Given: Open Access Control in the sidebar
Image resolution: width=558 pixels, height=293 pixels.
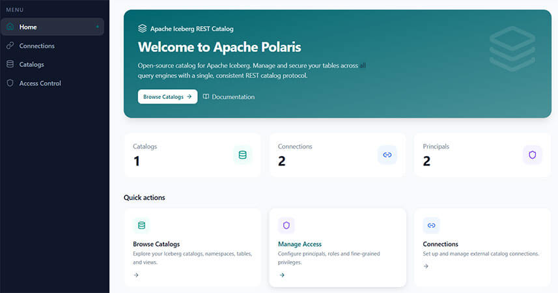Looking at the screenshot, I should (x=52, y=83).
